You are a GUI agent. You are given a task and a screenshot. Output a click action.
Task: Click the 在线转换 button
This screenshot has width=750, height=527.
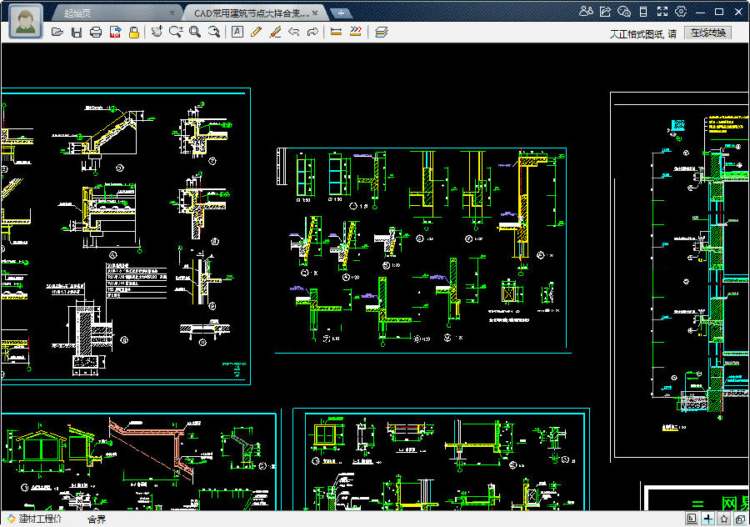(707, 33)
